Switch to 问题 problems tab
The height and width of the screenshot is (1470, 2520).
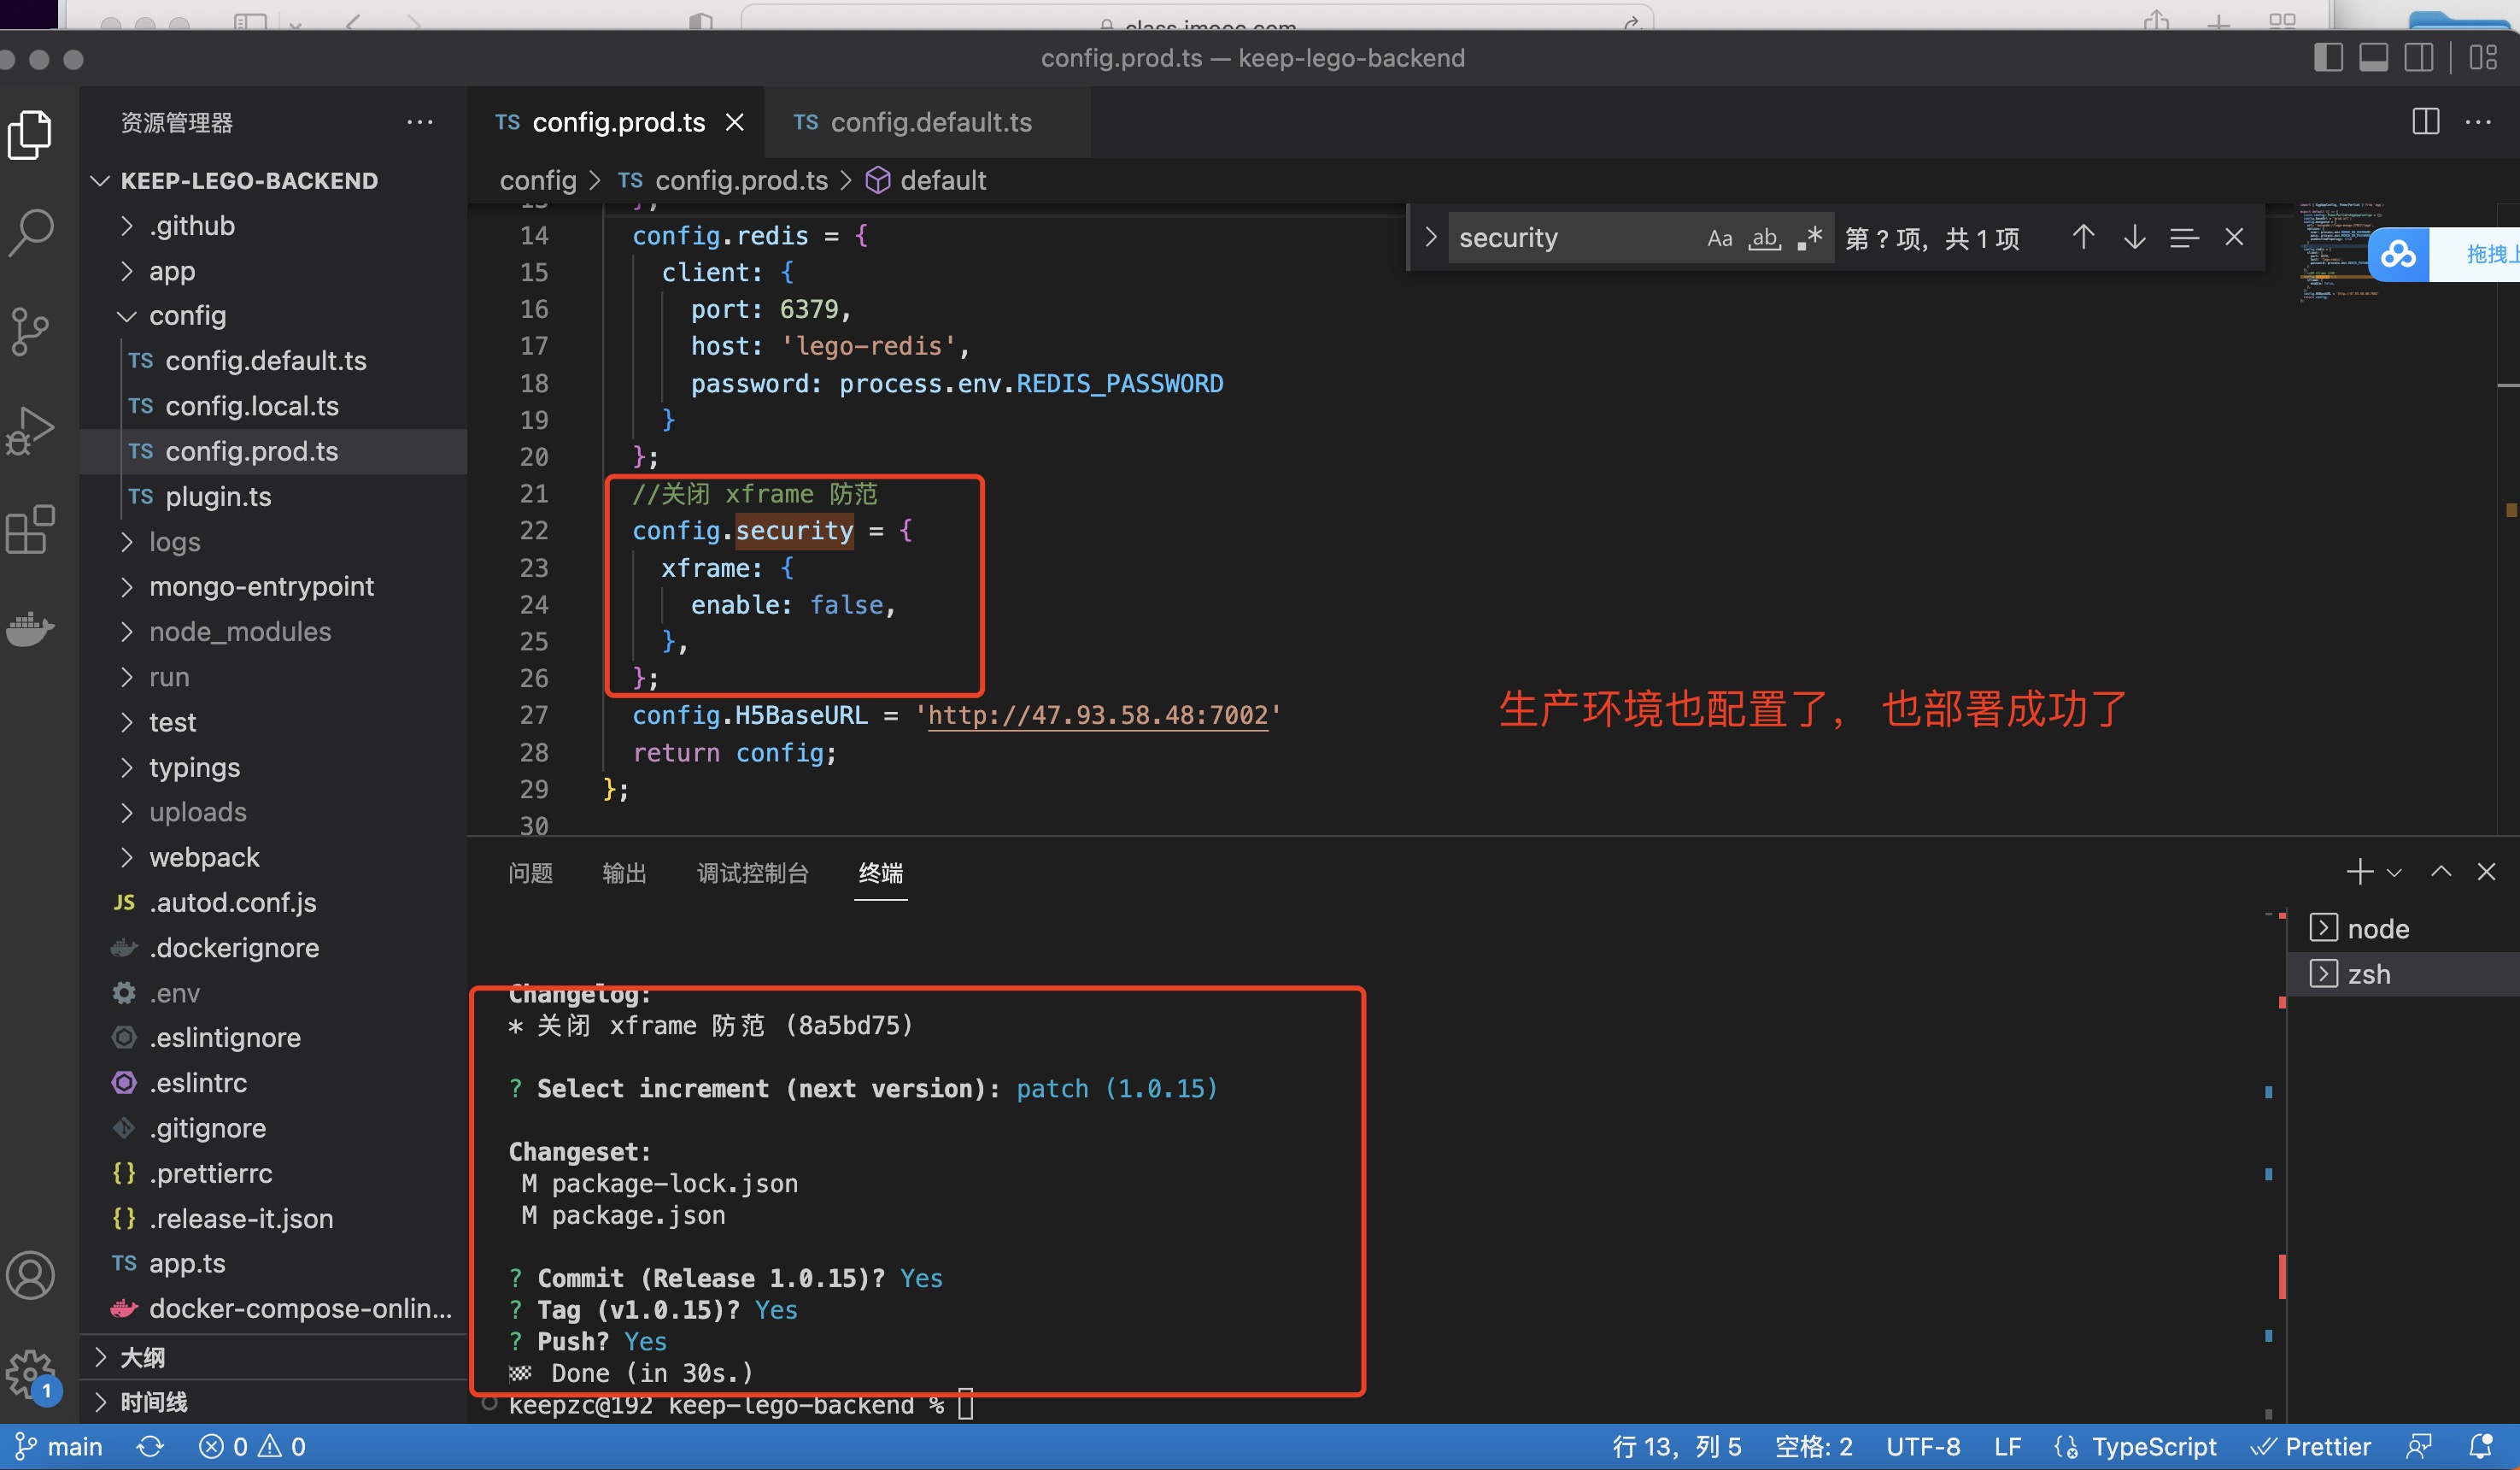click(530, 873)
